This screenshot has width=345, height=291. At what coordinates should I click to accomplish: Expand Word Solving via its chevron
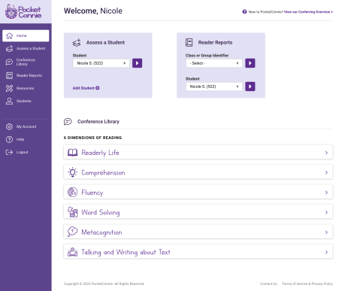click(326, 212)
